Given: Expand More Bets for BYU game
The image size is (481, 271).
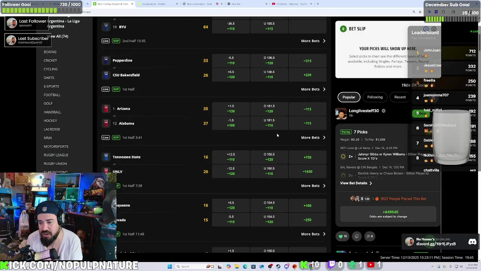Looking at the screenshot, I should pos(313,41).
